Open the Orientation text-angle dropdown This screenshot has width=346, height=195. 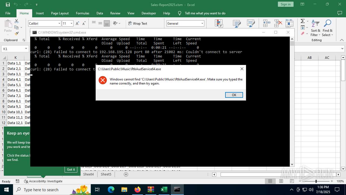coord(117,23)
